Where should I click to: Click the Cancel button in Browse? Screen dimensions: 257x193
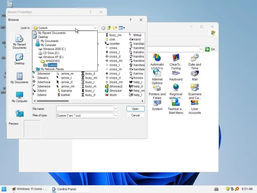point(135,115)
